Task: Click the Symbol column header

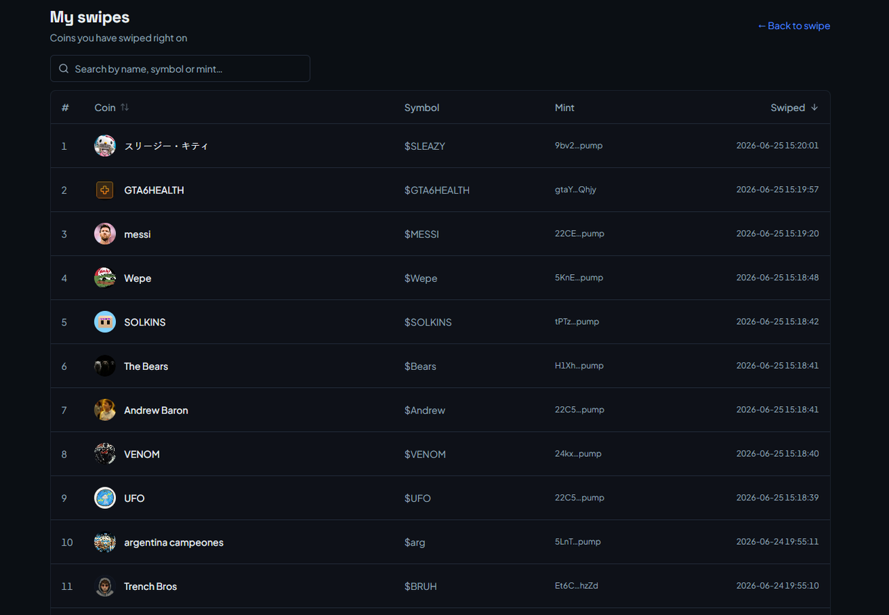Action: point(422,108)
